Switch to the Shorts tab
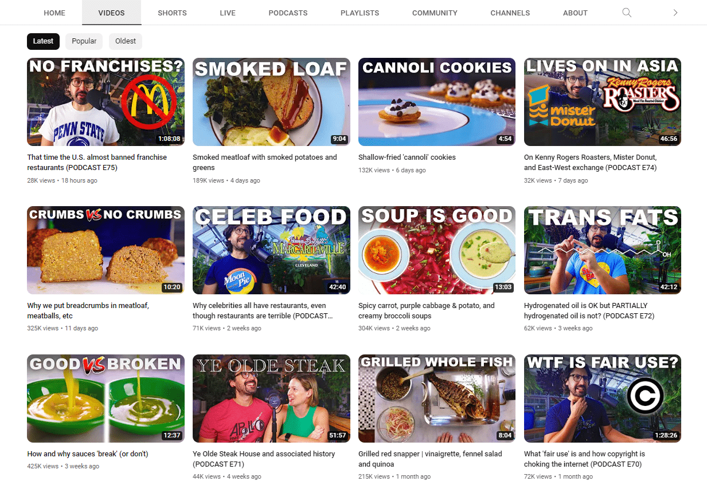Viewport: 707px width, 493px height. [x=172, y=13]
